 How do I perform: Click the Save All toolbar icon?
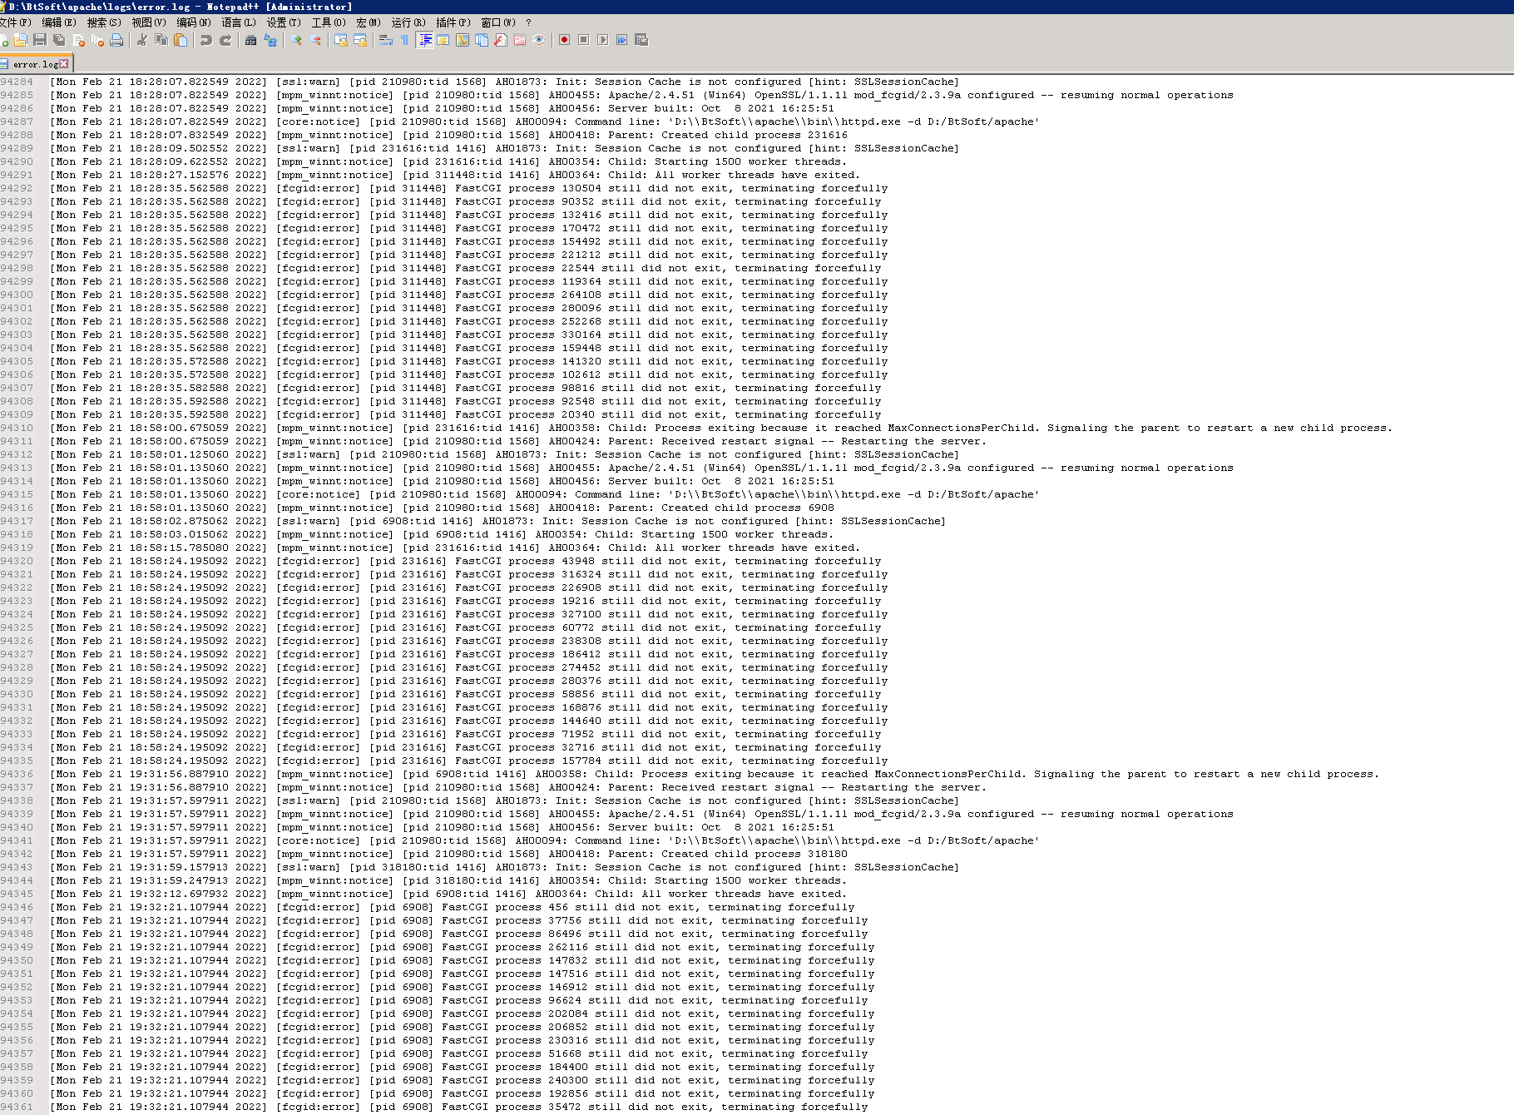coord(59,40)
